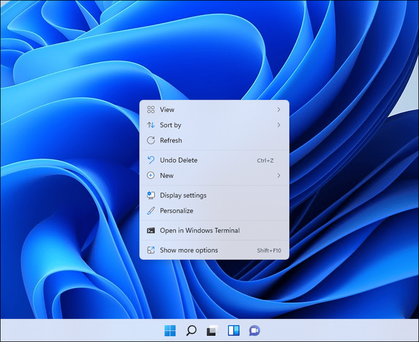
Task: Click the New plus circle icon
Action: (x=151, y=175)
